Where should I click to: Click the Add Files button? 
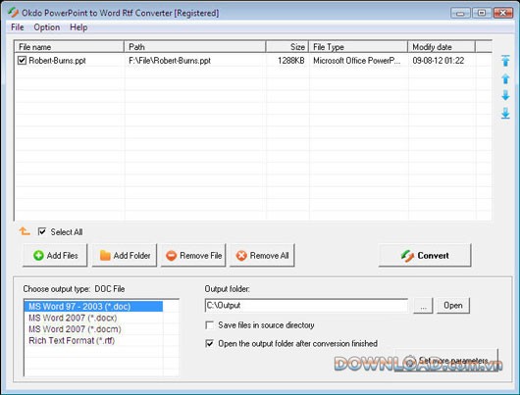55,255
